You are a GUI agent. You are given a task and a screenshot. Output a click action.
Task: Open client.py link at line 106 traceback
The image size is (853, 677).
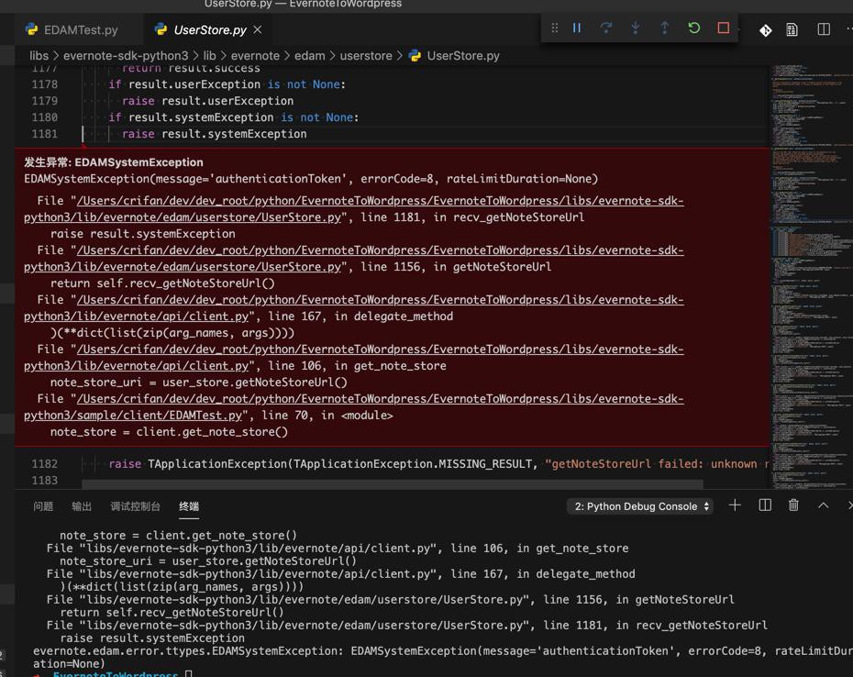click(354, 357)
